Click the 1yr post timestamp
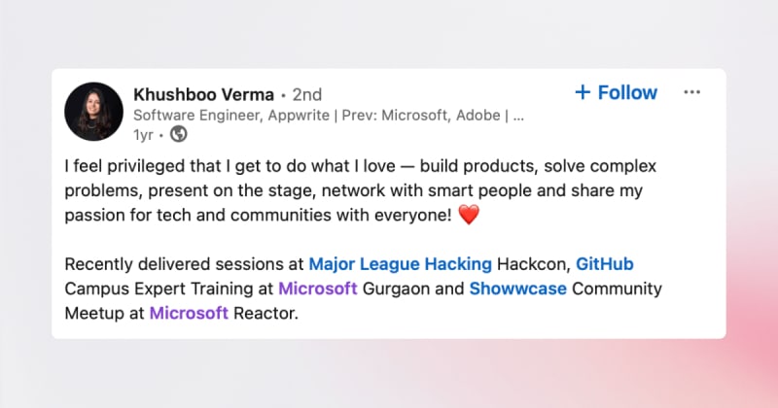Viewport: 778px width, 408px height. 142,134
